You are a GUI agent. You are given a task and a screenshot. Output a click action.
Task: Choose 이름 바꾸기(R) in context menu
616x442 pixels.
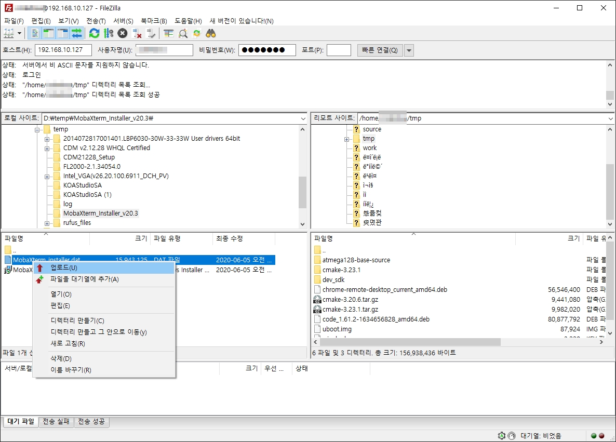[104, 370]
